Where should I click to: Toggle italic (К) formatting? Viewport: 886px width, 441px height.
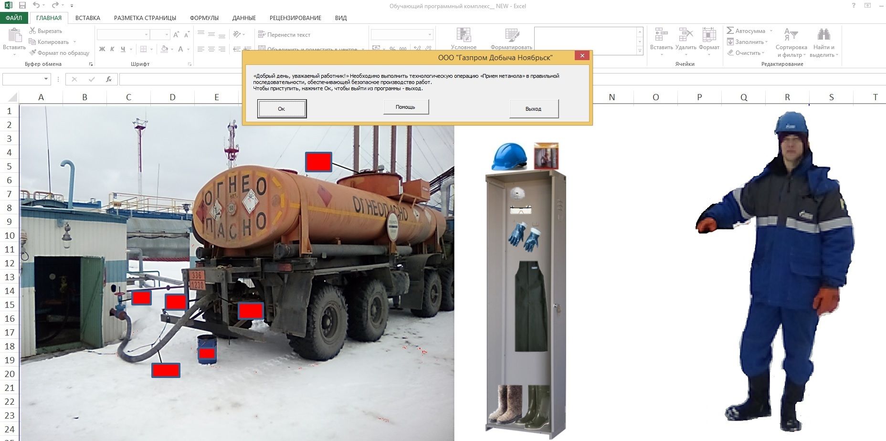click(112, 49)
